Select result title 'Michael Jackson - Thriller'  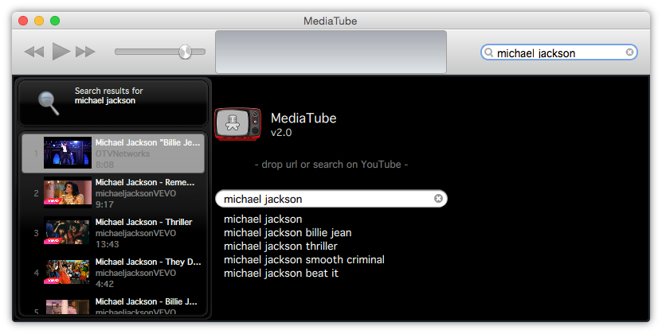tap(143, 222)
